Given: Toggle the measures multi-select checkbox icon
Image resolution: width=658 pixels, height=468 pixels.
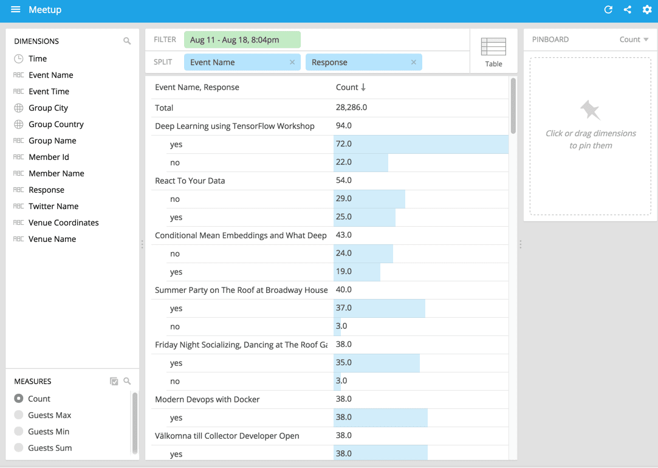Looking at the screenshot, I should [114, 381].
